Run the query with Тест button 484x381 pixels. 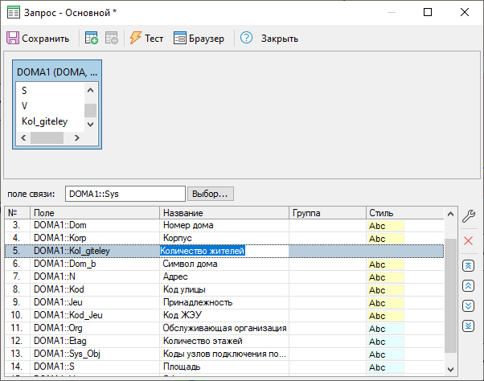click(146, 39)
